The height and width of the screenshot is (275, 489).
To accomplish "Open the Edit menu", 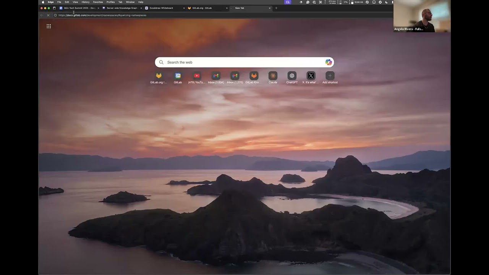I will pyautogui.click(x=67, y=2).
